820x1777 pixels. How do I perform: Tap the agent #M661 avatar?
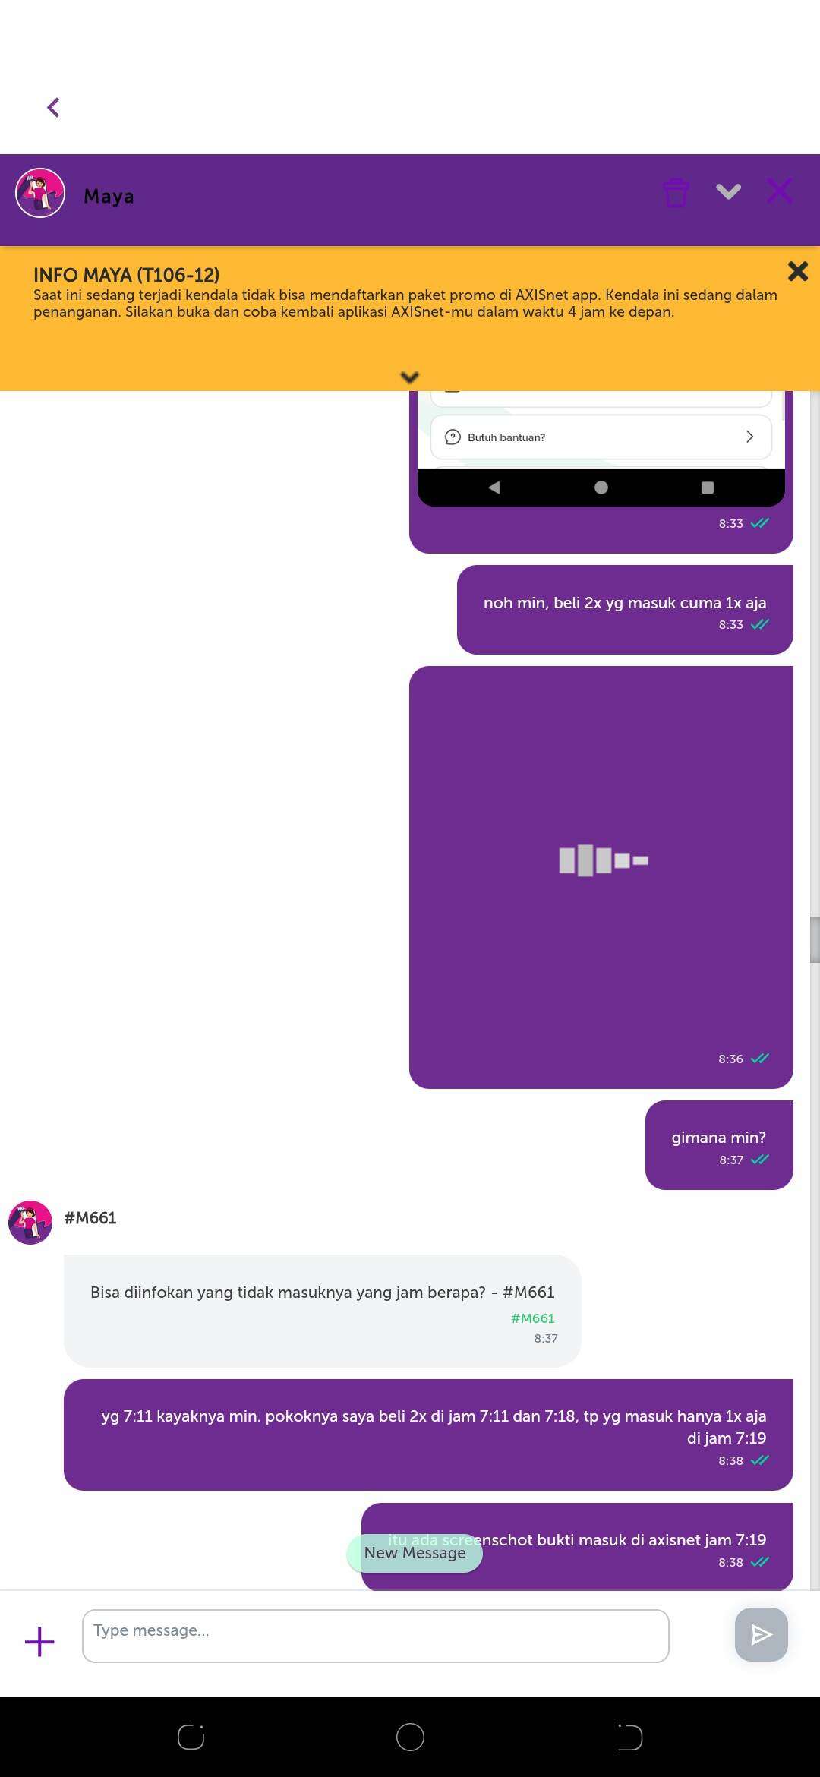point(30,1222)
